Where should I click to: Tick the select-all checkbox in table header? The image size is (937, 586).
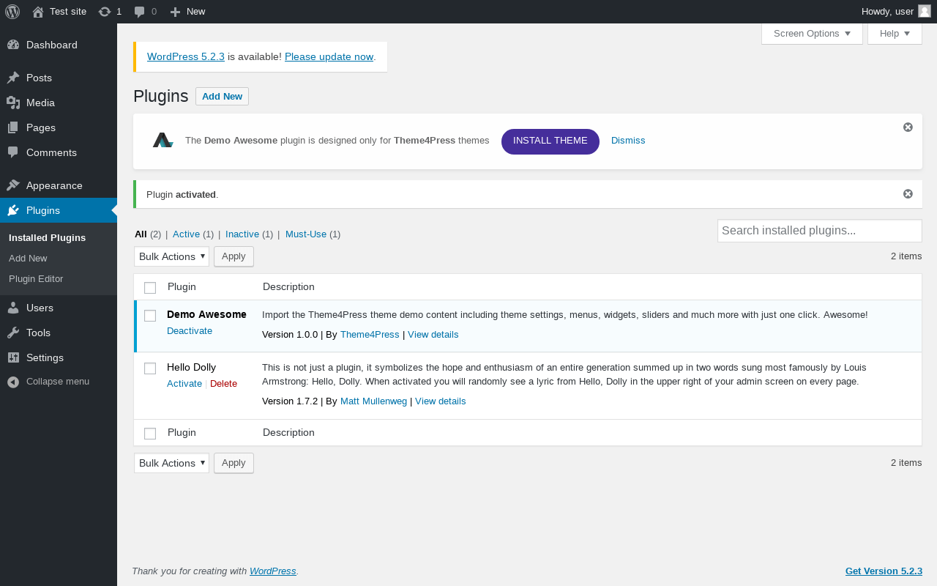coord(150,287)
